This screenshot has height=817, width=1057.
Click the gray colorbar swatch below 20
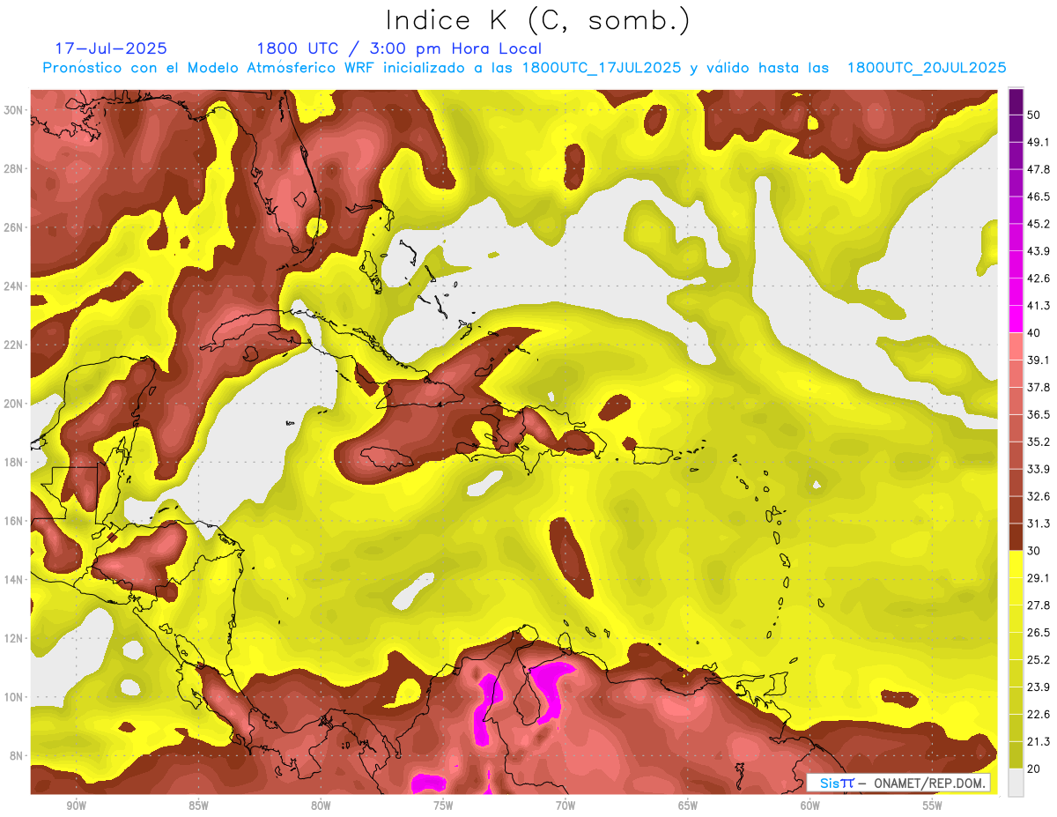[x=1016, y=782]
